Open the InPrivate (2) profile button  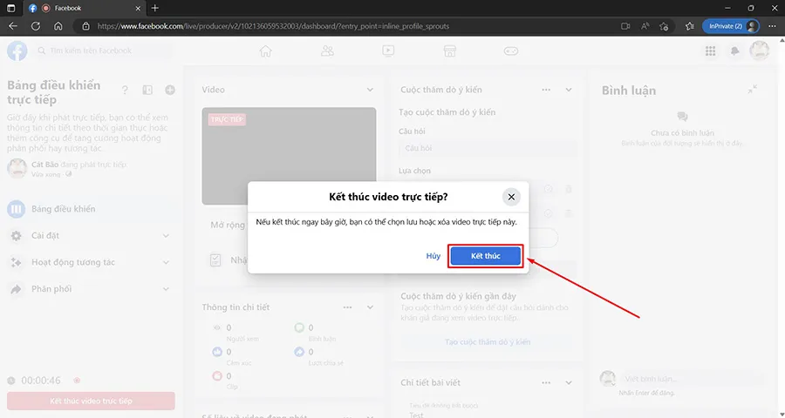tap(730, 26)
